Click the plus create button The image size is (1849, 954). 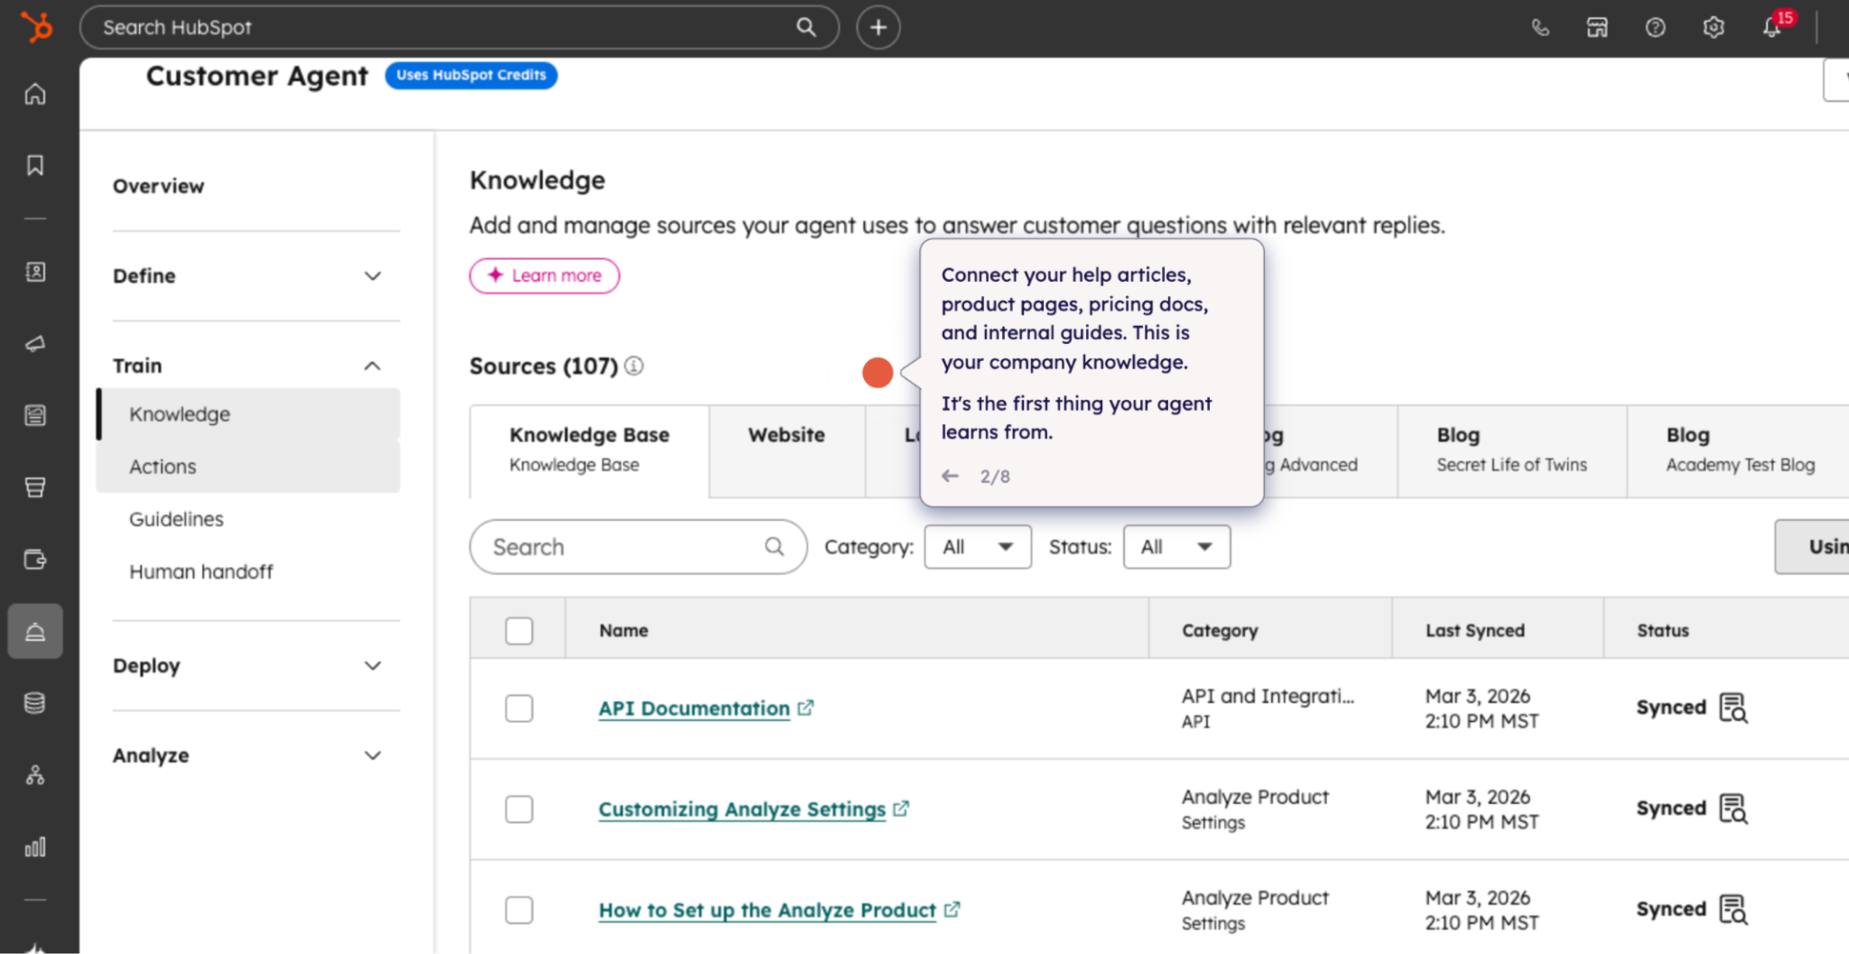point(878,28)
